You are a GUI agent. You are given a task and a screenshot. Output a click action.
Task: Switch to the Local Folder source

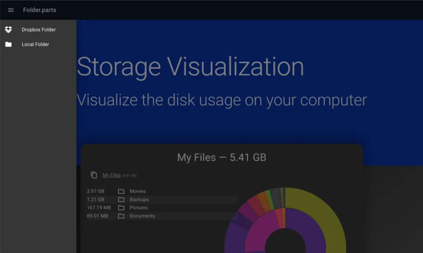[x=36, y=44]
